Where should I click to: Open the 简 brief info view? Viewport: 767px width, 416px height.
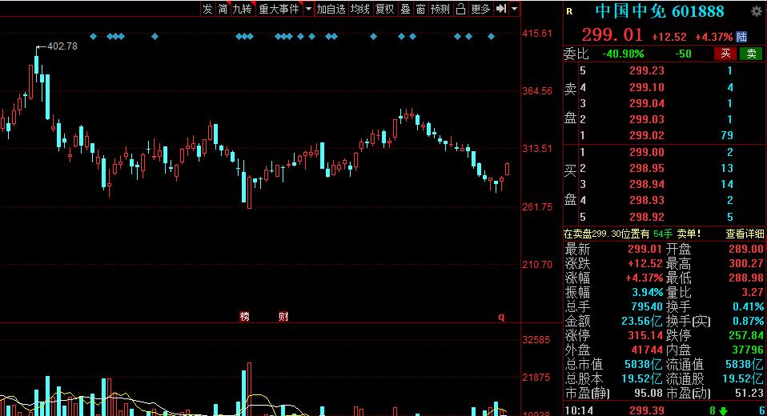[x=223, y=9]
